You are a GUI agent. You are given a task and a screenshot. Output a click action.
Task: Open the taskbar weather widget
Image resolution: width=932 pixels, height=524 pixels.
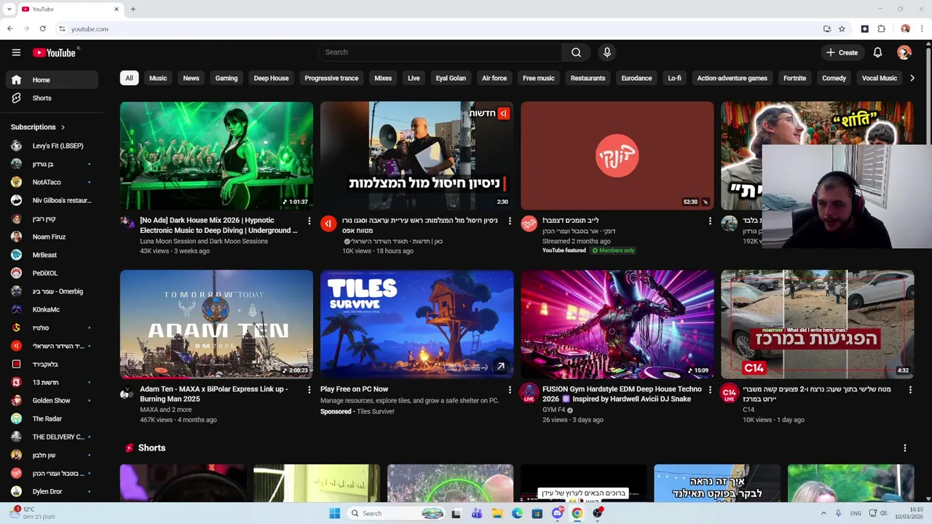tap(33, 513)
